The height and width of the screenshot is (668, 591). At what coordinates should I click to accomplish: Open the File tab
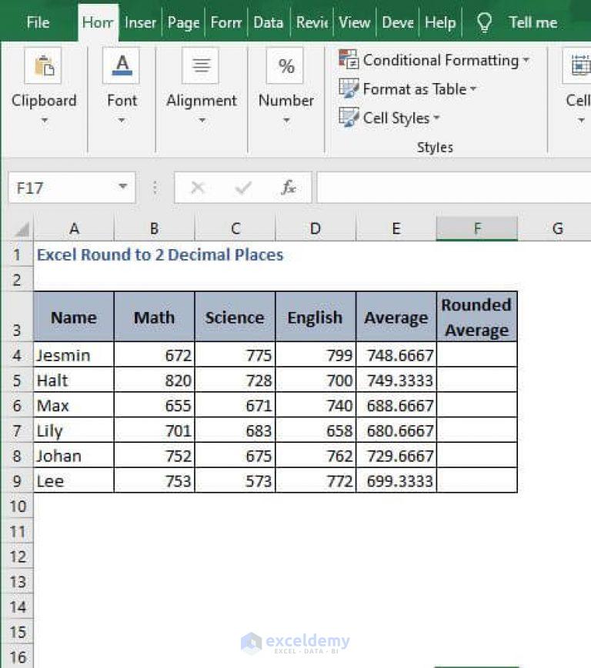point(38,22)
